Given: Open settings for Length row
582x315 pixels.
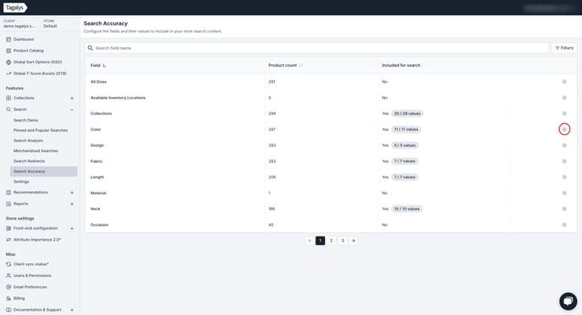Looking at the screenshot, I should 564,177.
